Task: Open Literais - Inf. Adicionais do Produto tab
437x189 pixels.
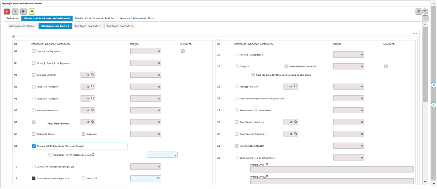Action: (x=94, y=18)
